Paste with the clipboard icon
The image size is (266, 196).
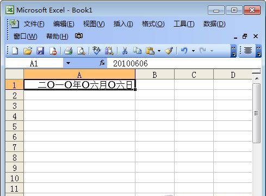pos(150,51)
